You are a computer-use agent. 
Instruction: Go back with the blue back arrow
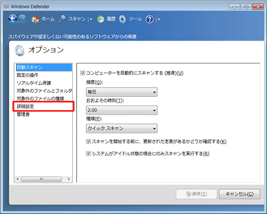[x=13, y=18]
